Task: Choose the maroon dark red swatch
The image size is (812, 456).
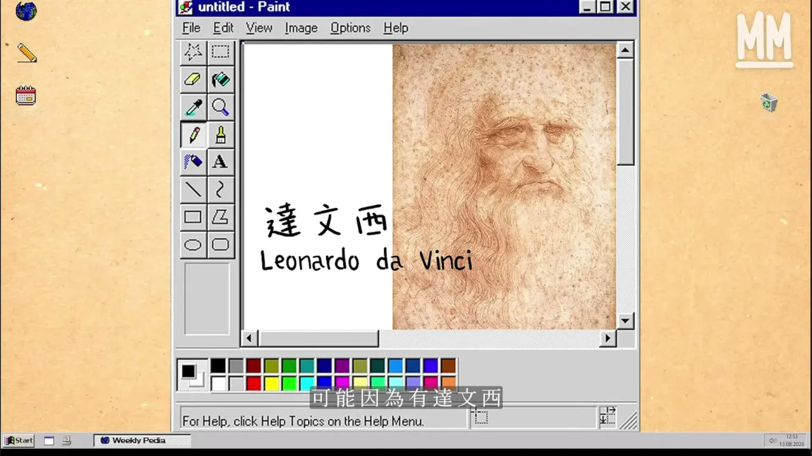Action: click(254, 365)
